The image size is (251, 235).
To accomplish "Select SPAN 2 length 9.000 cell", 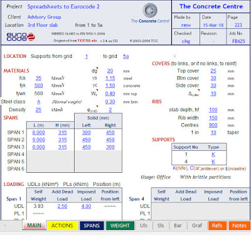I will (38, 139).
